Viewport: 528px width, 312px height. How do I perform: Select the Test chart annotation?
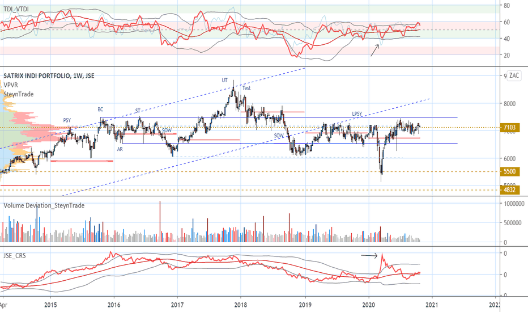click(246, 88)
